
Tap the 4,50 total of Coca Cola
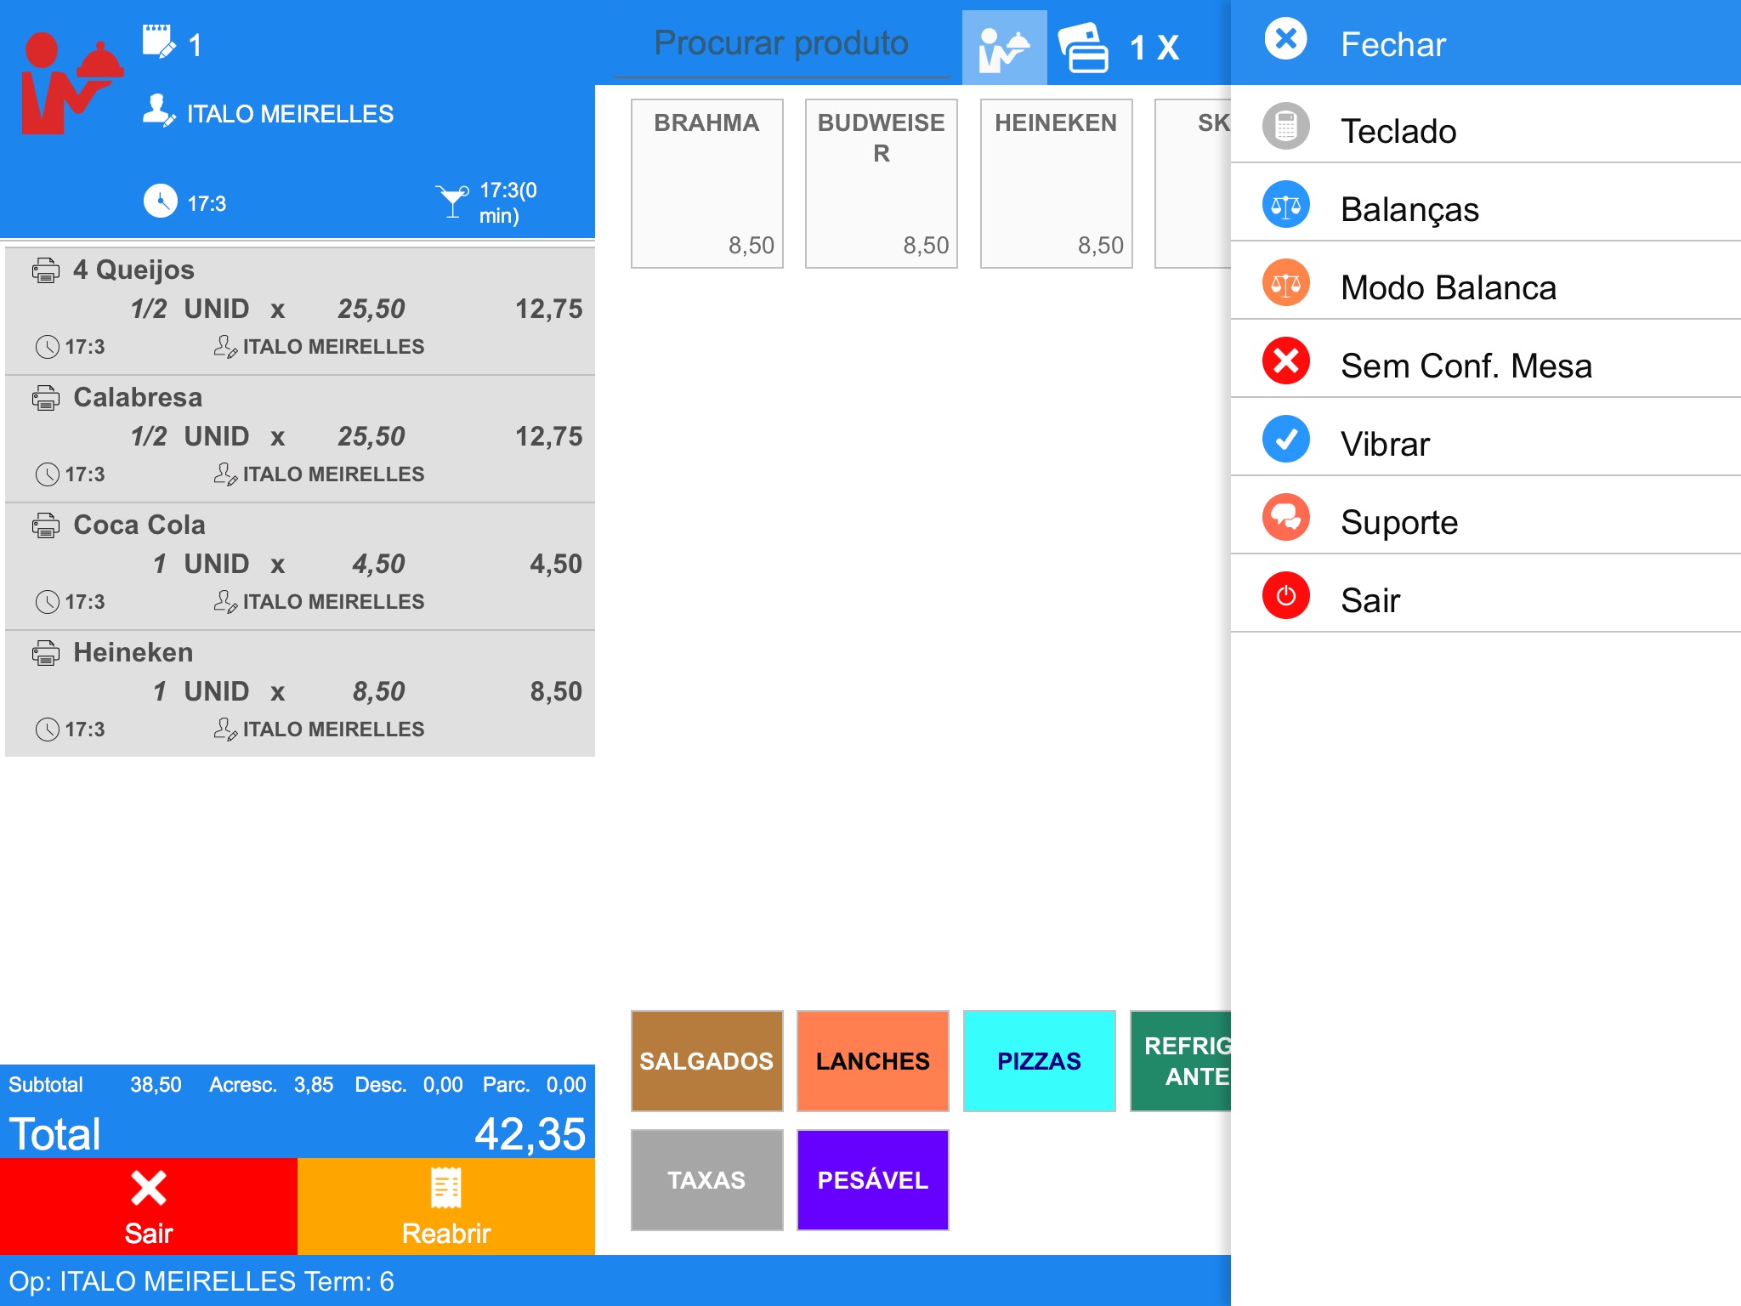[556, 564]
